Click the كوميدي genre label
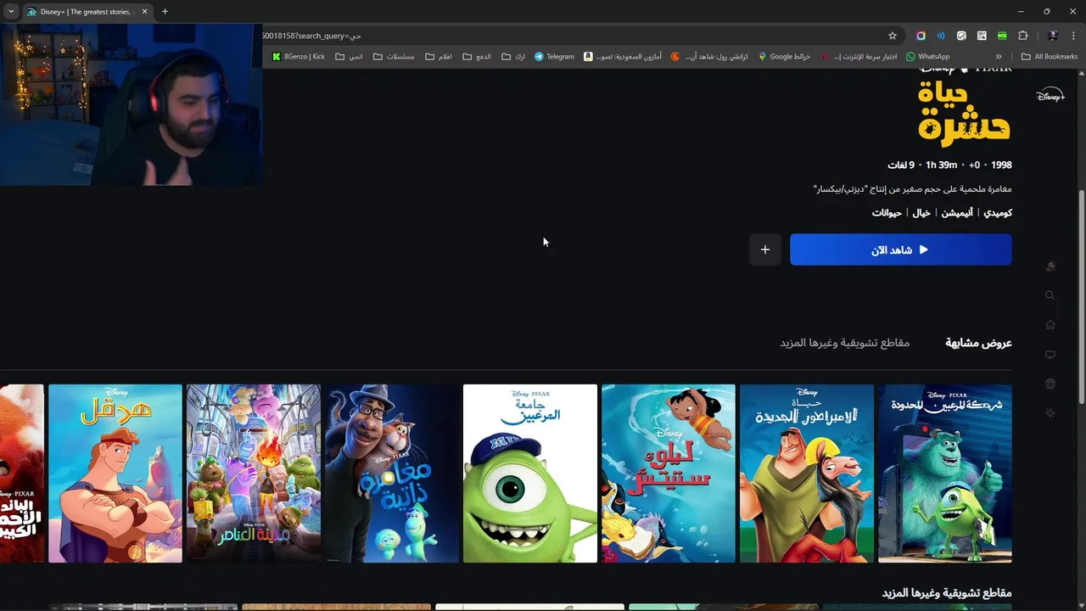This screenshot has width=1086, height=611. (x=998, y=213)
